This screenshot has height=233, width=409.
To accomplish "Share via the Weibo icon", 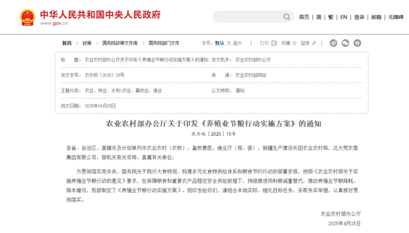I will click(333, 43).
